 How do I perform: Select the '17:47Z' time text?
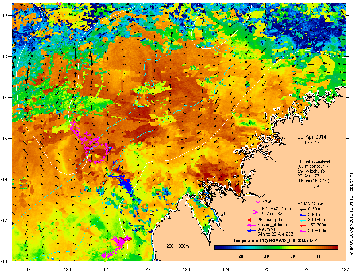tap(312, 143)
